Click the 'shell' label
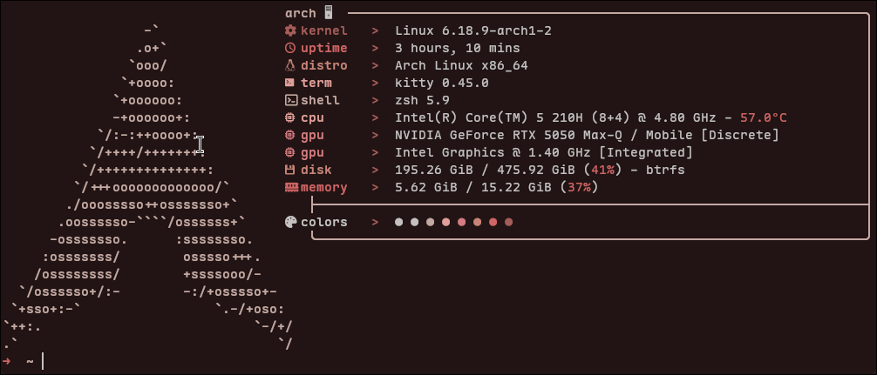Image resolution: width=877 pixels, height=375 pixels. point(320,100)
